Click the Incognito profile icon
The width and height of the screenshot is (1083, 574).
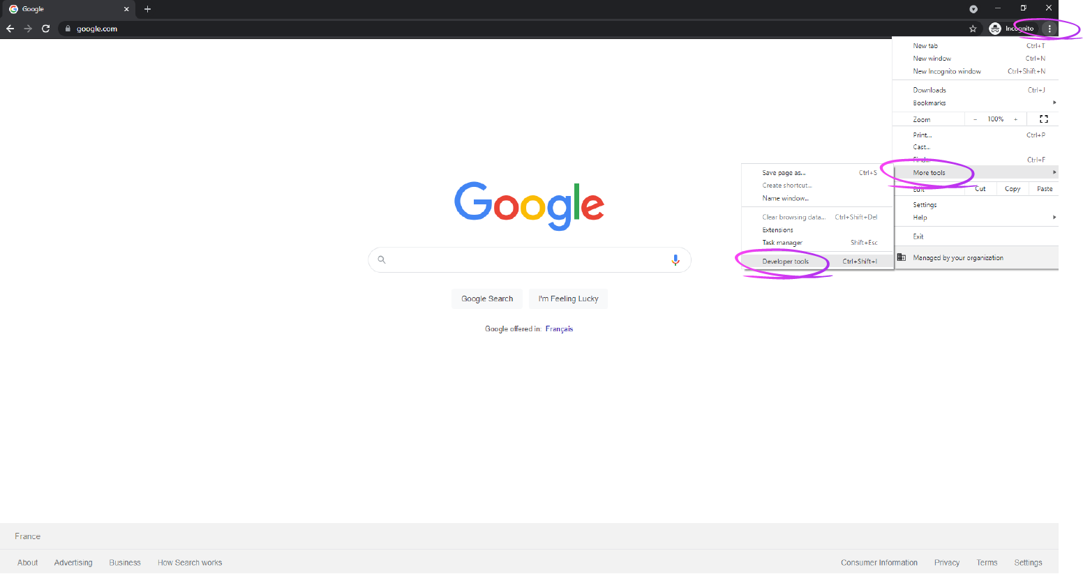(995, 29)
